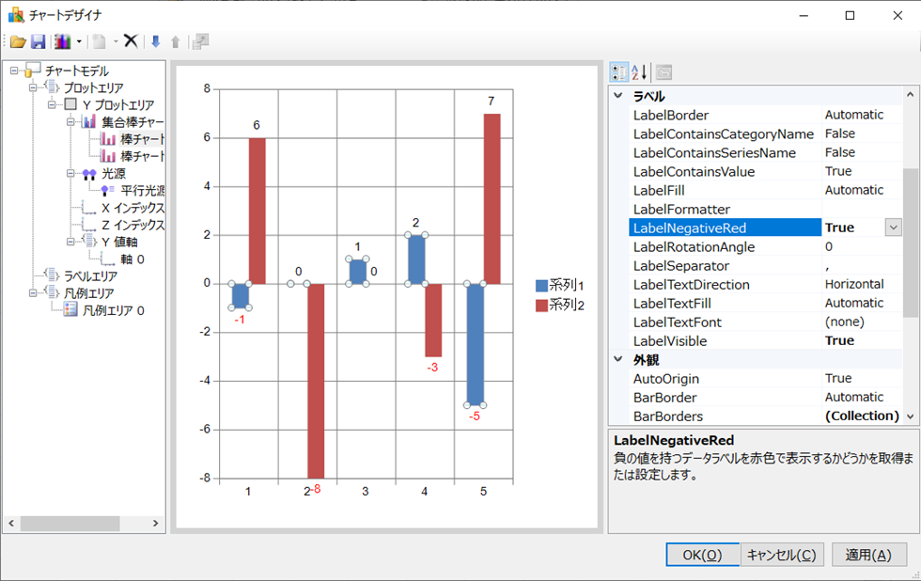The image size is (921, 581).
Task: Select the ラベルエリア tree node
Action: pyautogui.click(x=90, y=275)
